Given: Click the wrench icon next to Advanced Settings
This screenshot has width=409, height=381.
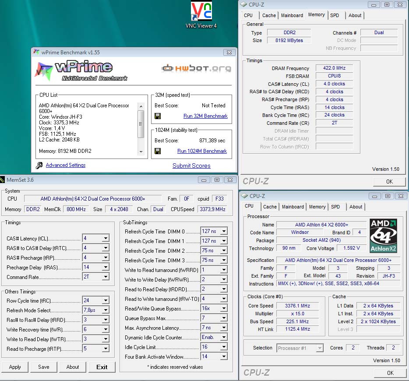Looking at the screenshot, I should [x=39, y=166].
